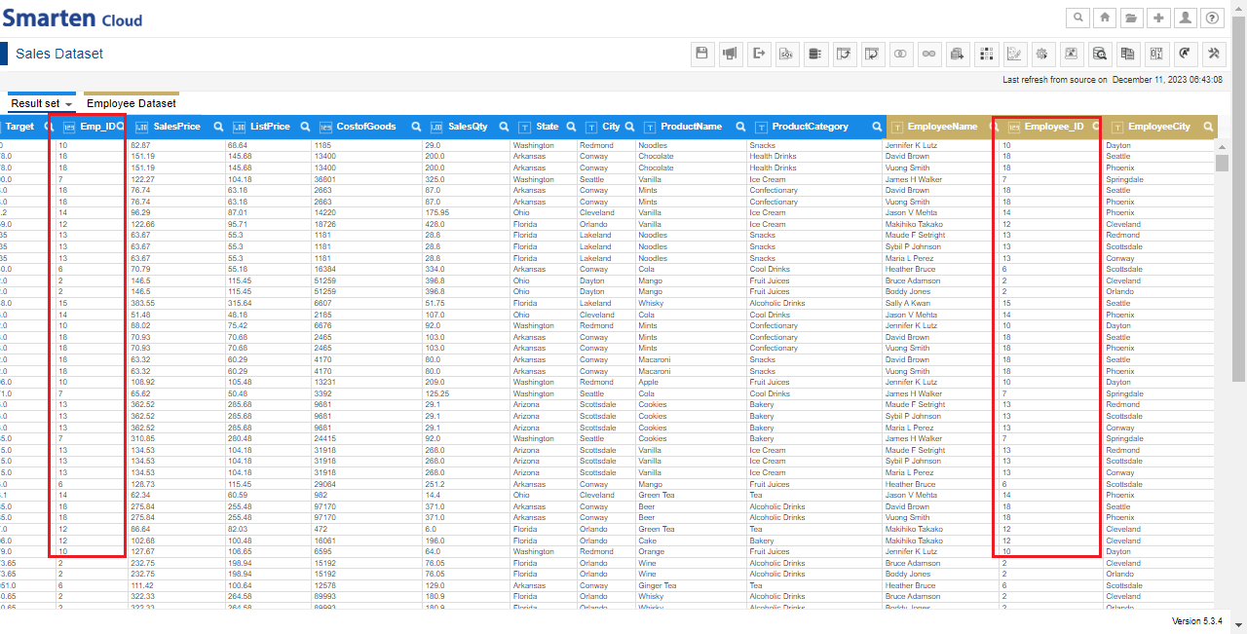Viewport: 1247px width, 634px height.
Task: Click the gear settings icon in toolbar
Action: (x=1043, y=54)
